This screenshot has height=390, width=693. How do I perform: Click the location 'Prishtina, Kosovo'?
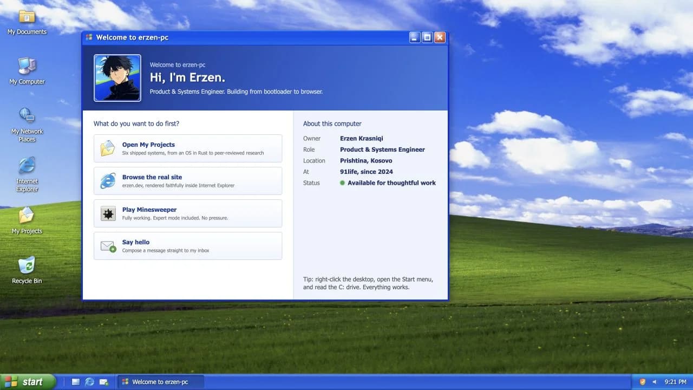pos(366,161)
